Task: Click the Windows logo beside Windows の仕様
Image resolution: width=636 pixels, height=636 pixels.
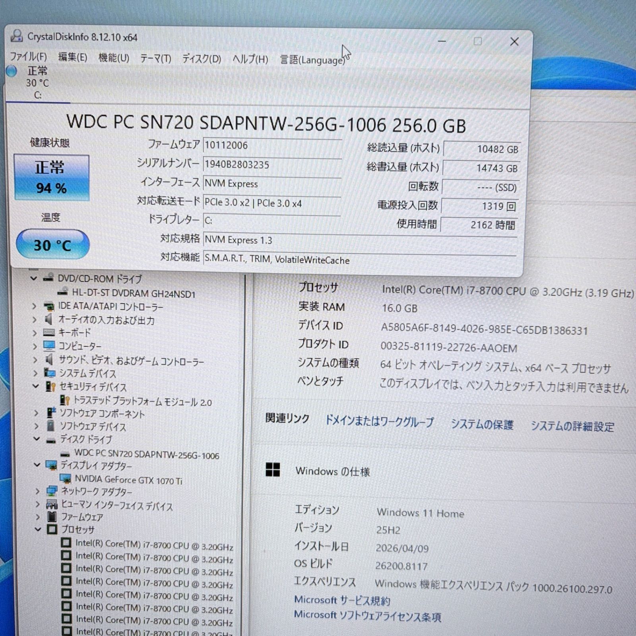Action: click(x=273, y=469)
